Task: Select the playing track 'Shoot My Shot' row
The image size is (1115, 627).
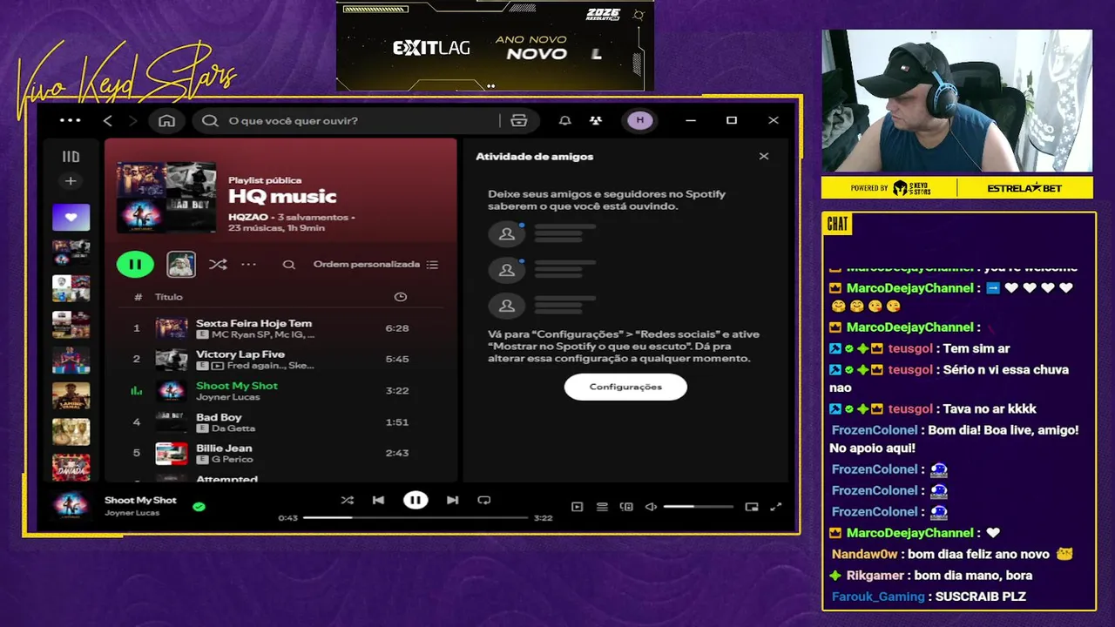Action: click(x=280, y=390)
